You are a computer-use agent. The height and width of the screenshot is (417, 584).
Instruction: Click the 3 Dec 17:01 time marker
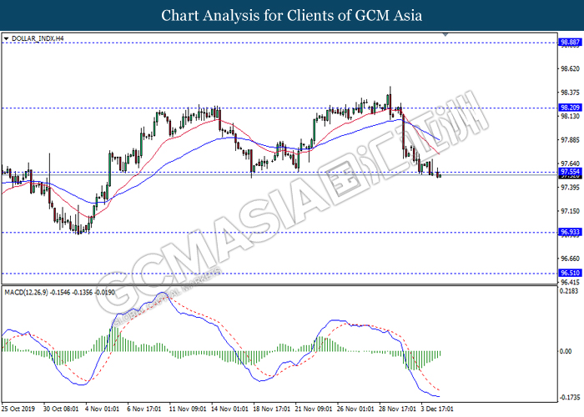pyautogui.click(x=437, y=409)
